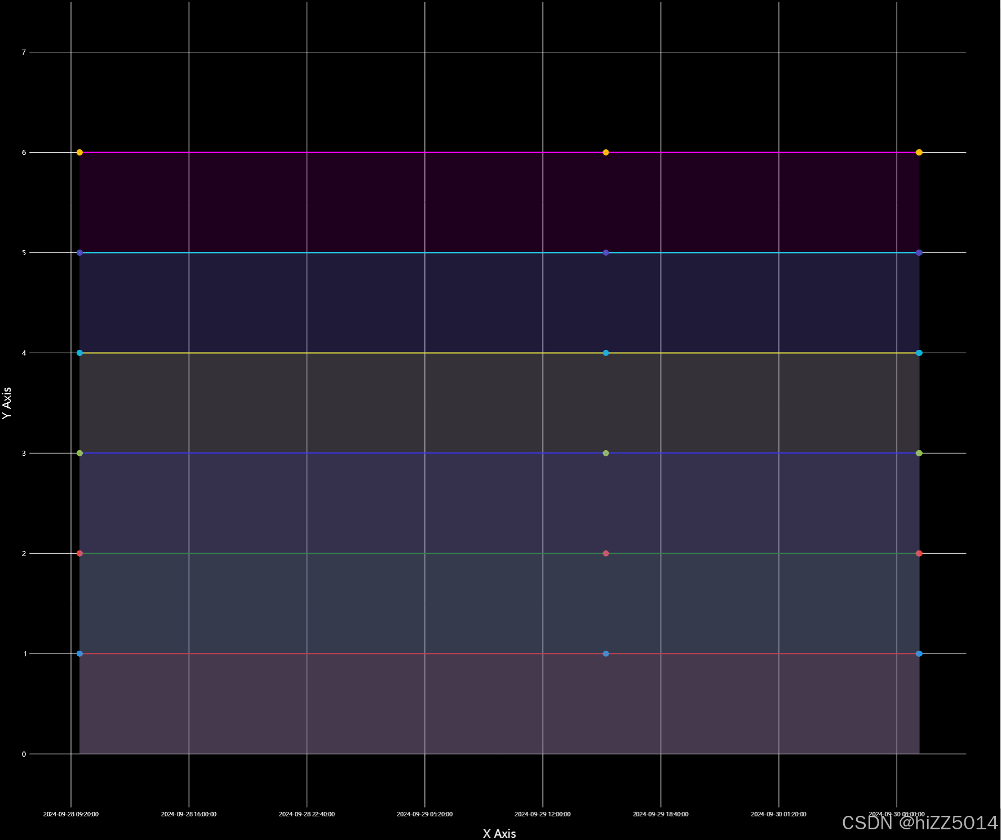
Task: Click the X-axis label '2024-09-30 01:20:00'
Action: pos(779,815)
